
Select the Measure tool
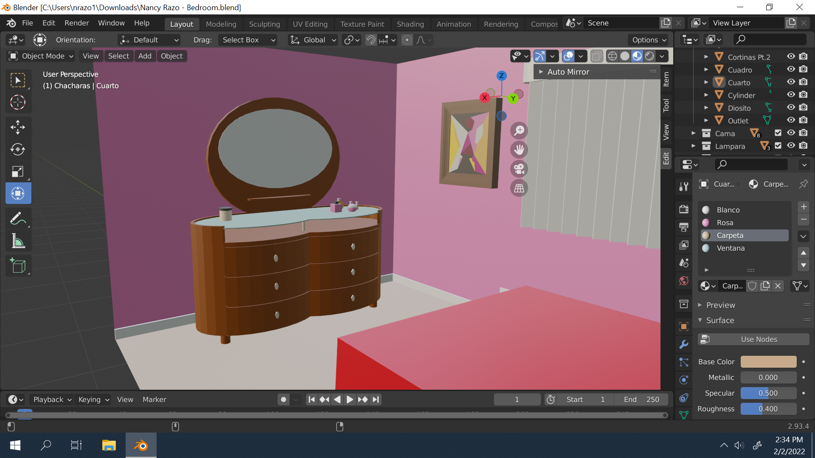[18, 241]
